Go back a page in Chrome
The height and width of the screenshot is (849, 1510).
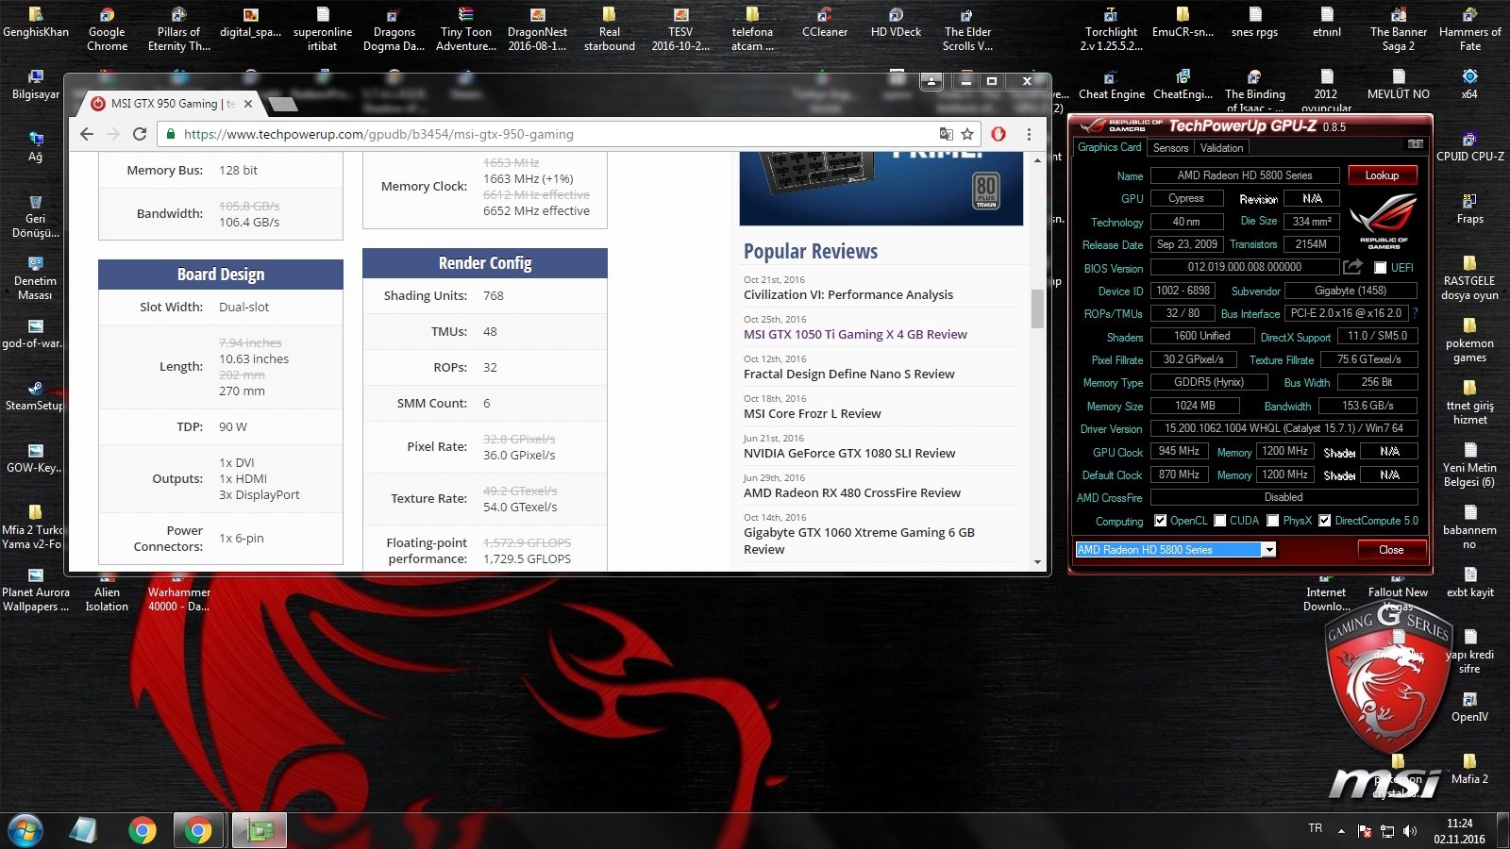[87, 134]
